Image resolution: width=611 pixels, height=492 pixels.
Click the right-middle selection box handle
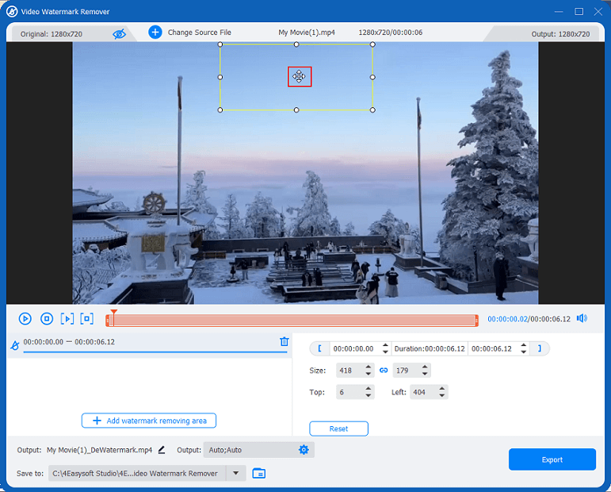(x=372, y=77)
